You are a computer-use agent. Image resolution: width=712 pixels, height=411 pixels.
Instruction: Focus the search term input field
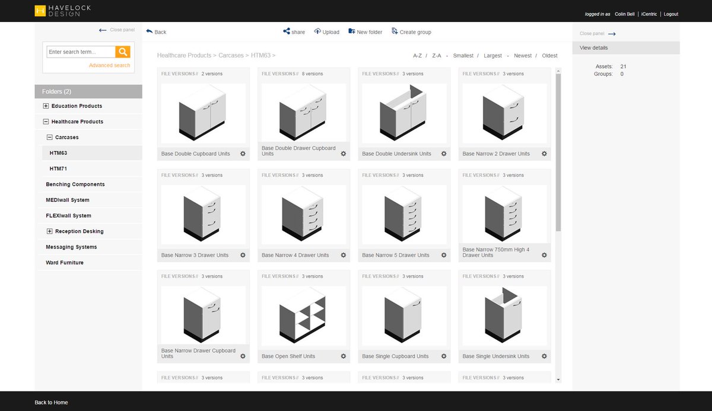point(81,52)
